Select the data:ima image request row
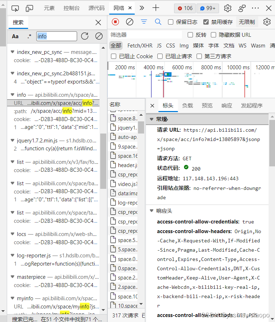The width and height of the screenshot is (275, 322). tap(123, 193)
